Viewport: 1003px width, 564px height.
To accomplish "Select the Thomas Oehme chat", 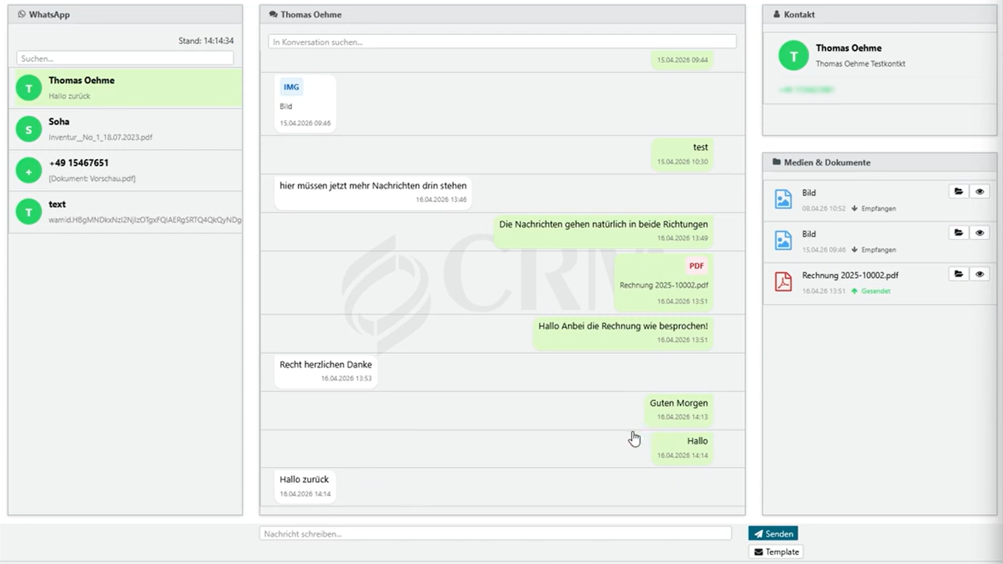I will coord(125,88).
